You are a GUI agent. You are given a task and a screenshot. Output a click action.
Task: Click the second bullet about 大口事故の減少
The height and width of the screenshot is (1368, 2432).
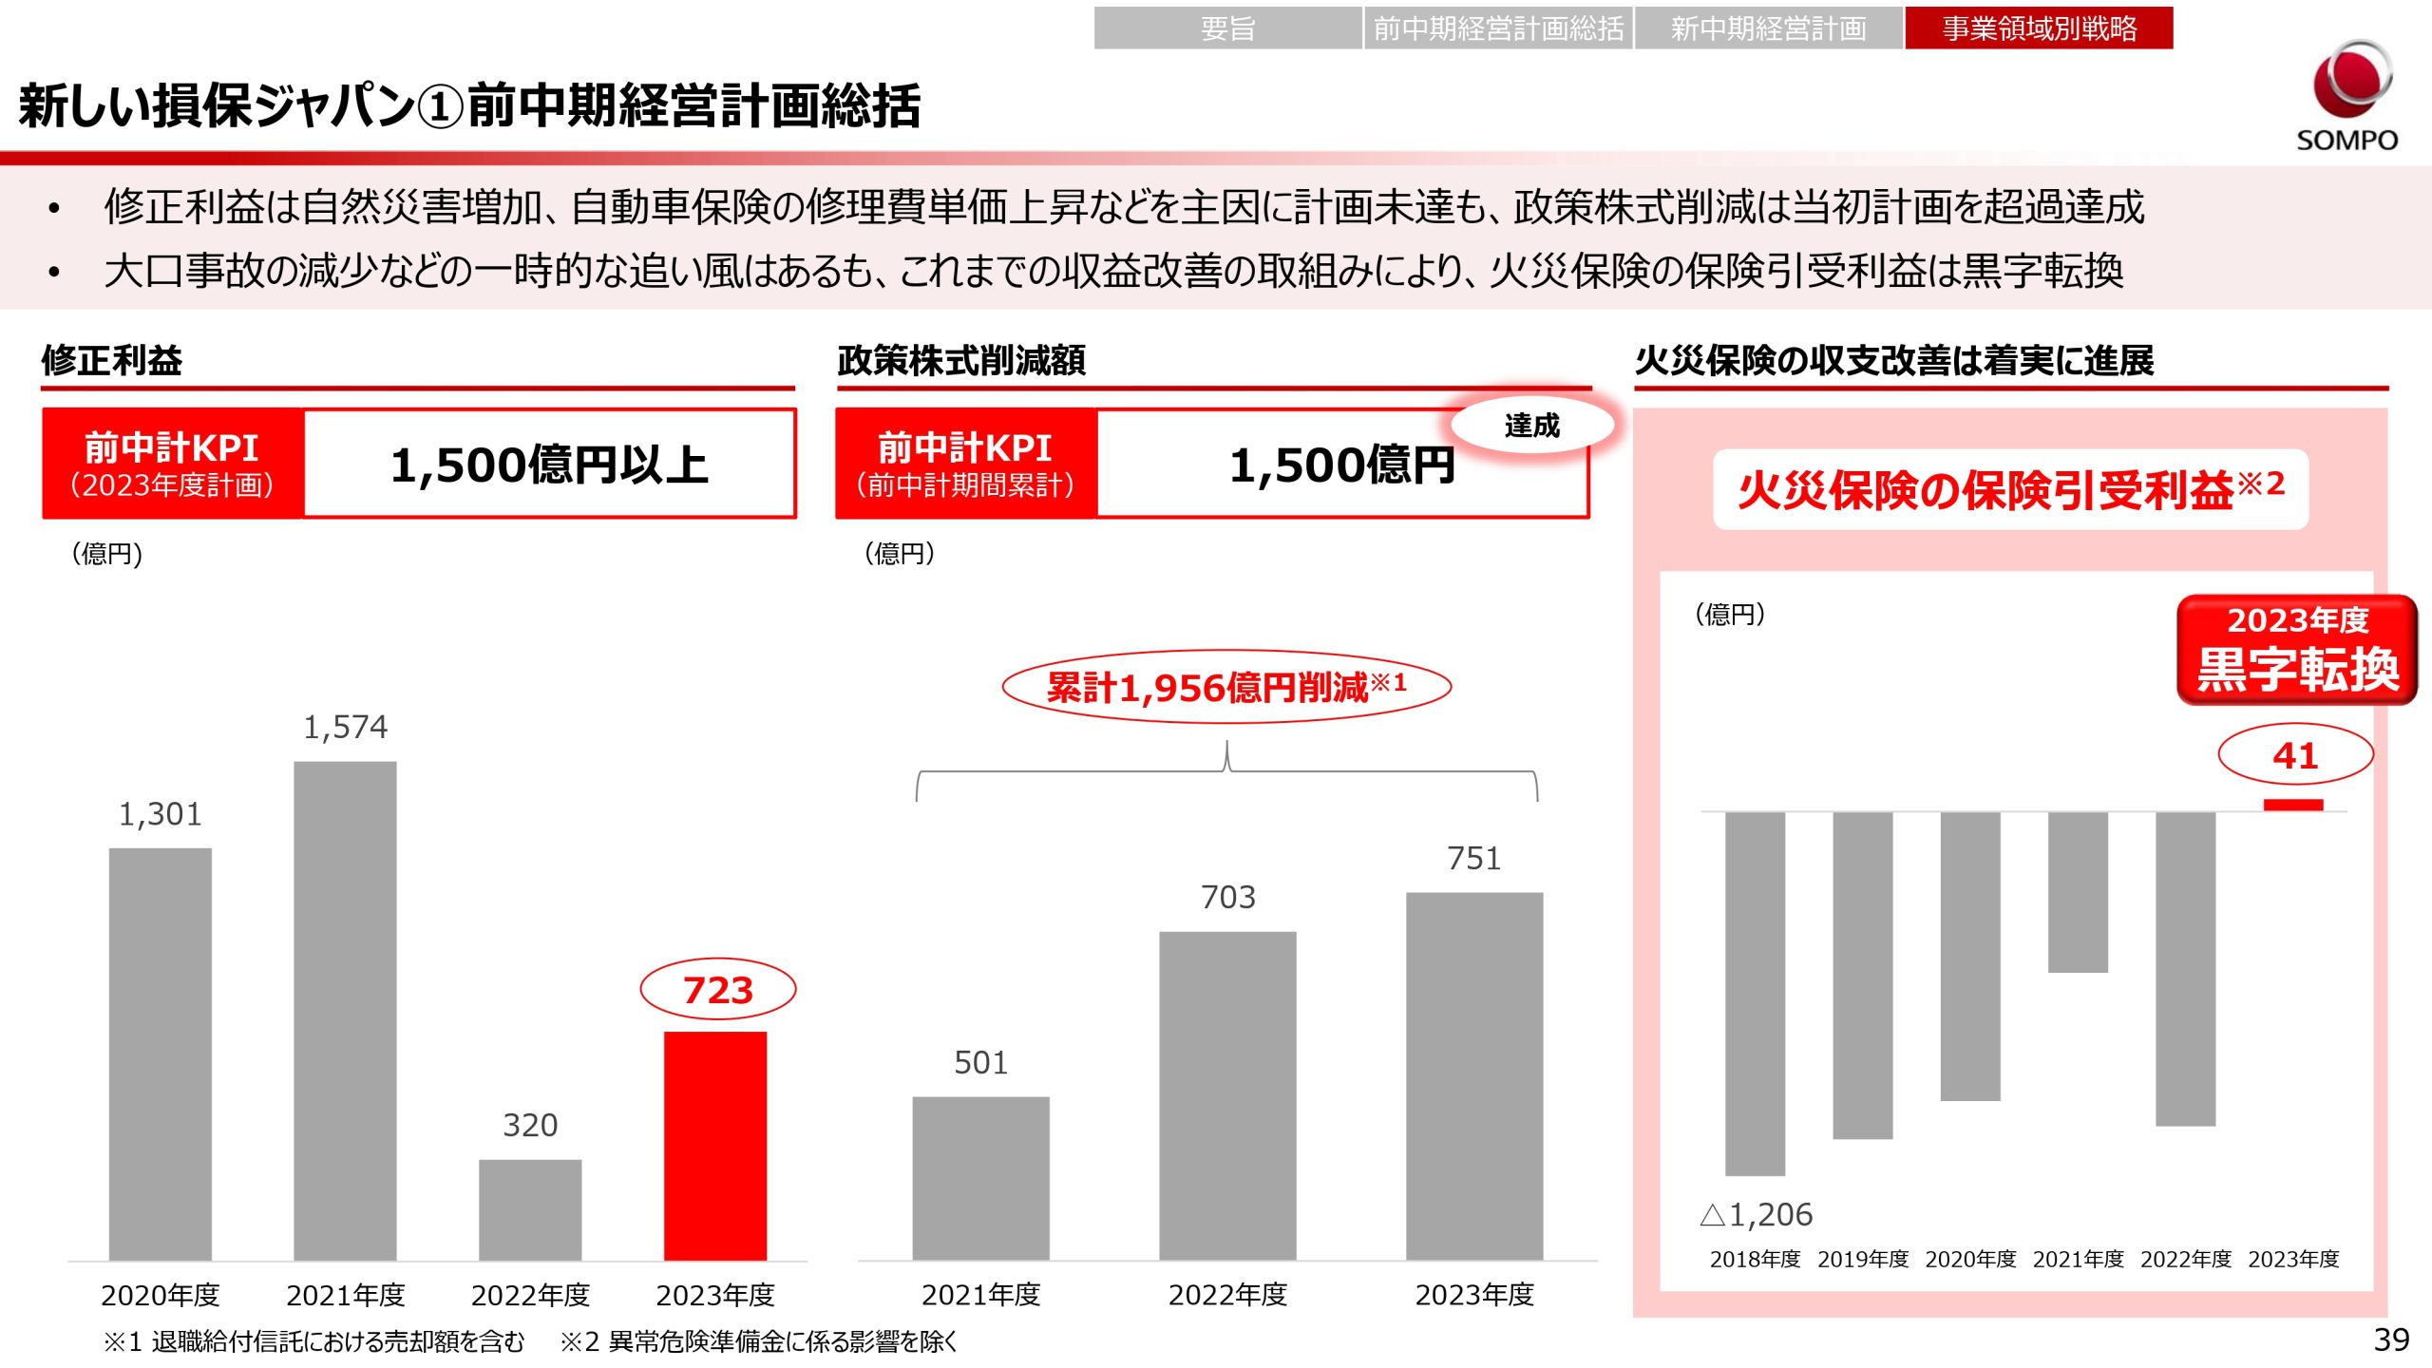click(x=1113, y=271)
